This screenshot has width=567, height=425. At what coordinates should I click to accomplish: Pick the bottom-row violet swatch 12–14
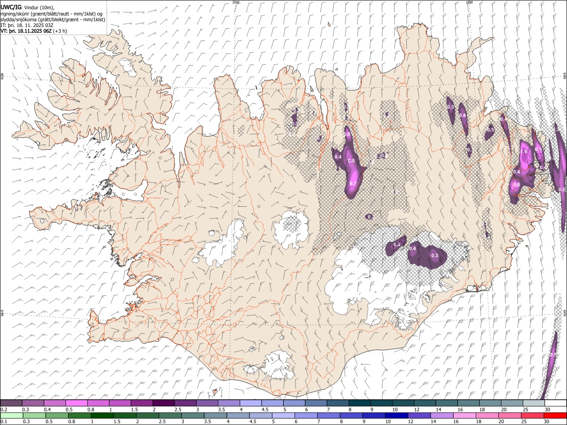pos(419,415)
